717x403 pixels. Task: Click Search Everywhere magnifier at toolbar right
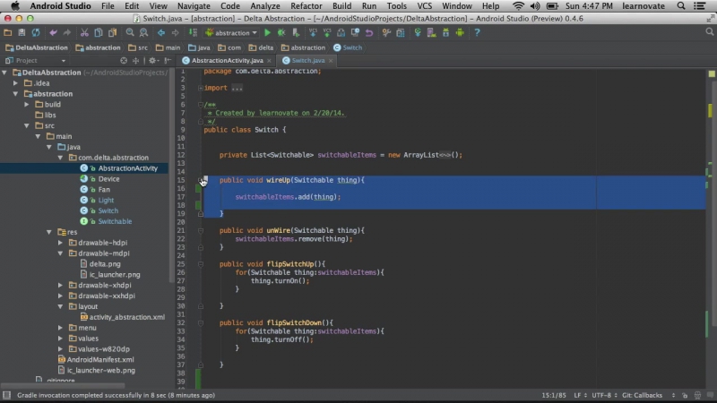[x=709, y=31]
